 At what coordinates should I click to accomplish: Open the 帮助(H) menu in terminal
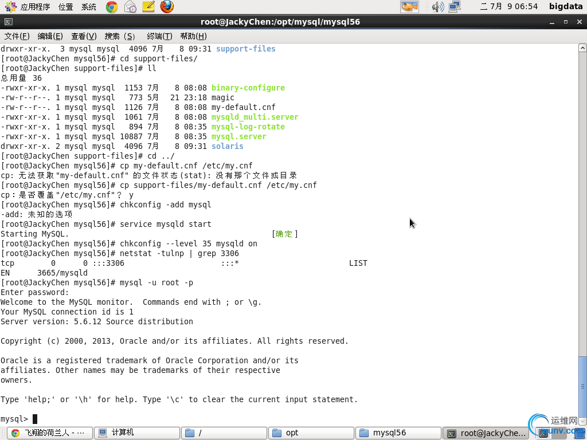click(193, 36)
